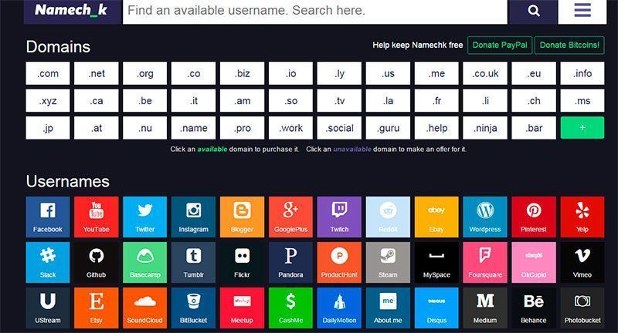Image resolution: width=618 pixels, height=333 pixels.
Task: Select the .ninja domain button
Action: coord(485,128)
